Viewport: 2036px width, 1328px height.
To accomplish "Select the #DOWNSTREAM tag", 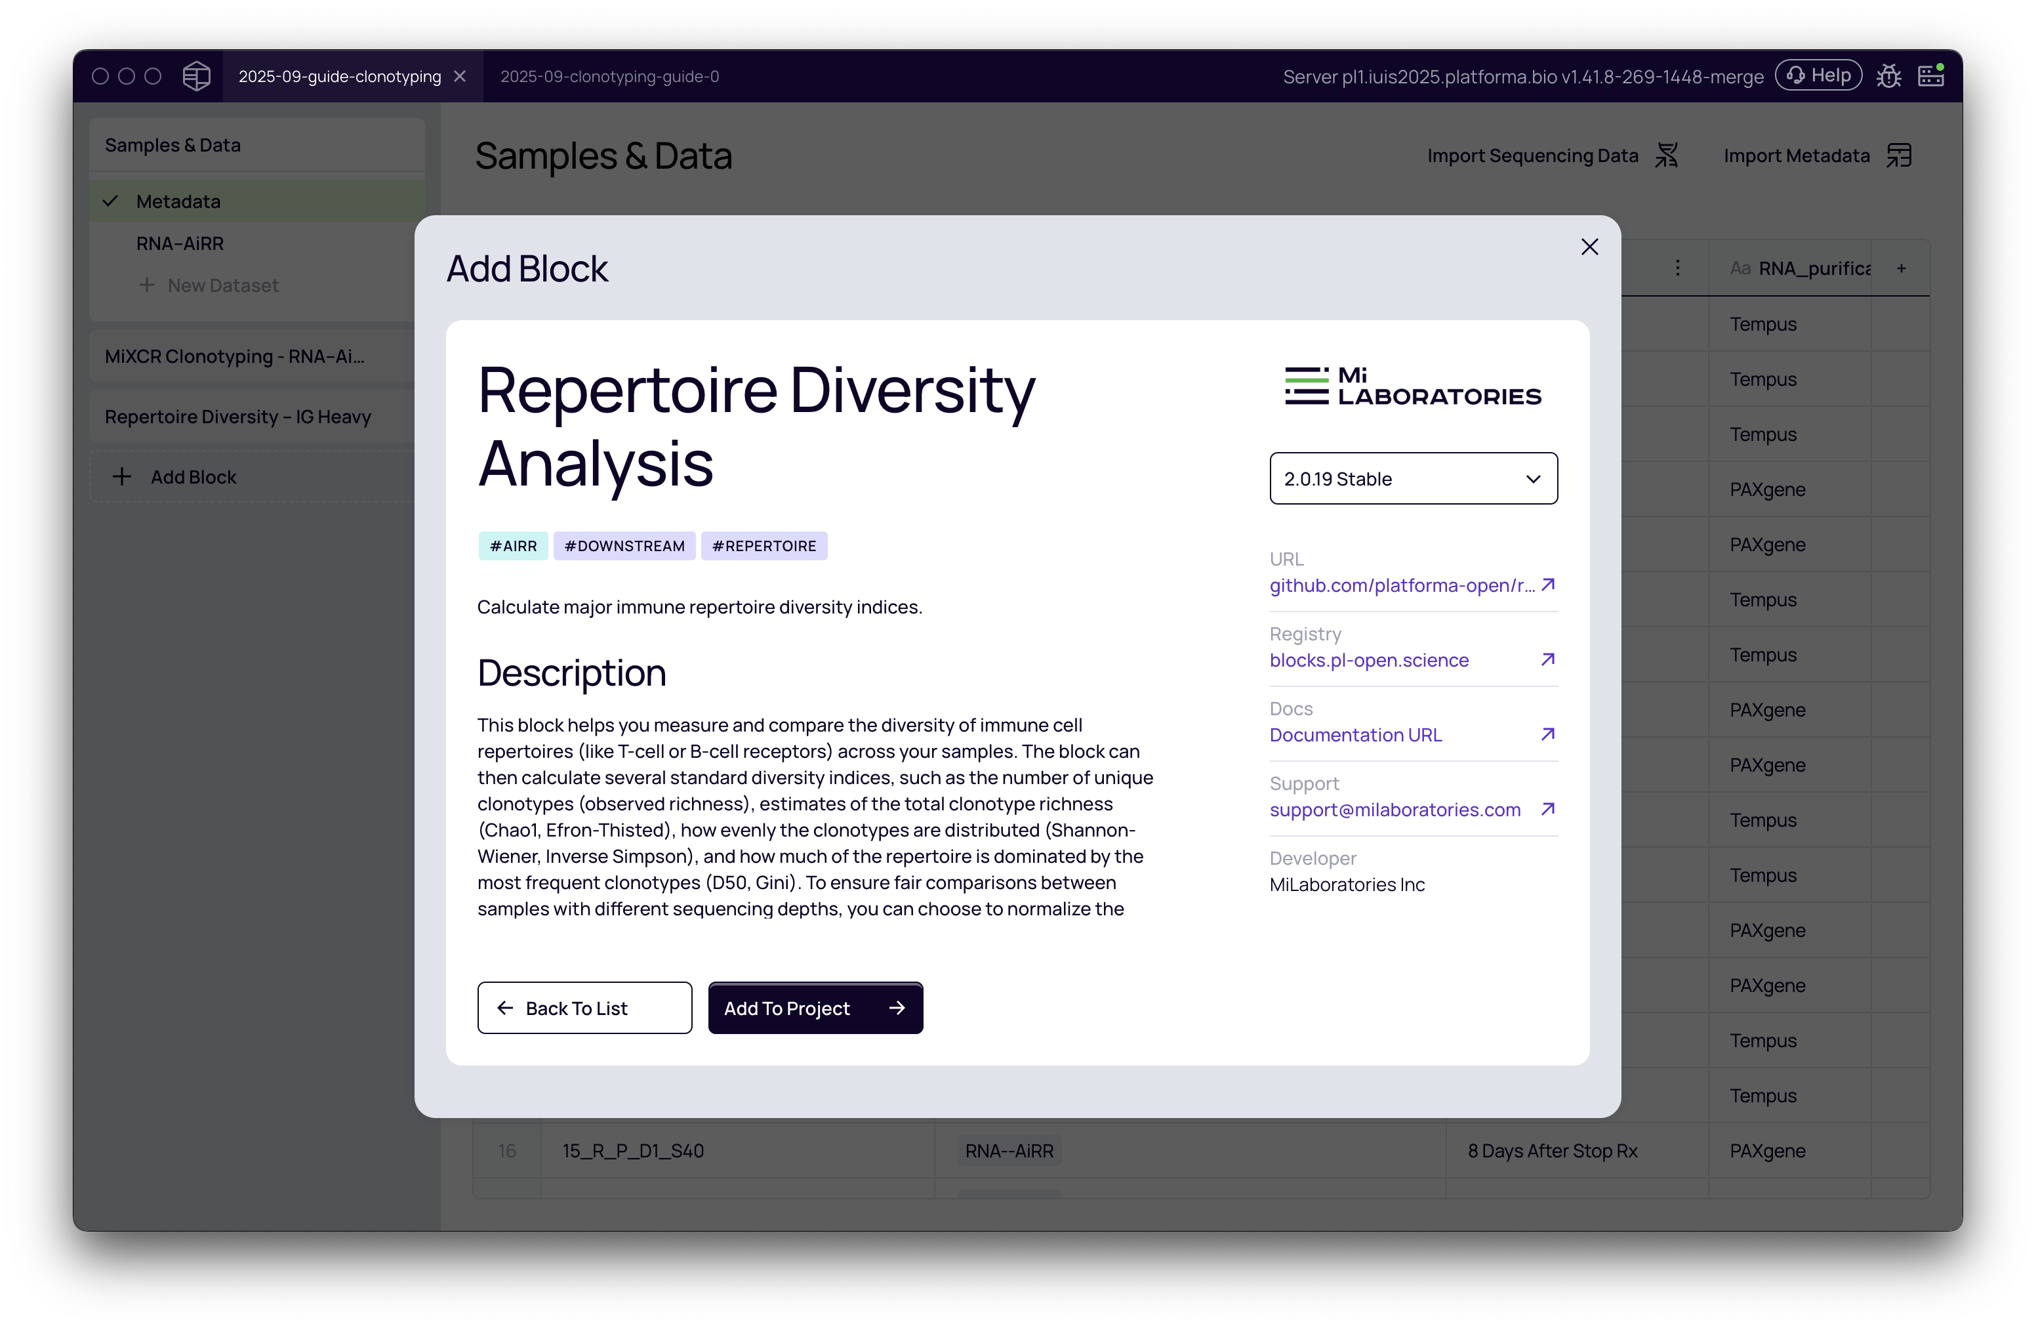I will click(x=624, y=546).
